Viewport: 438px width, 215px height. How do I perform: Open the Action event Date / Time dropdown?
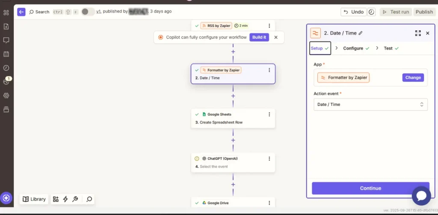[370, 105]
